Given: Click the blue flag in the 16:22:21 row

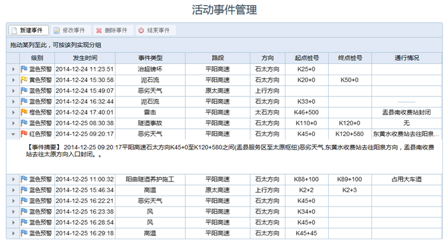Looking at the screenshot, I should click(24, 201).
